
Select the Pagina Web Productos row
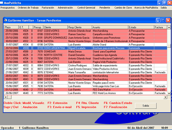[86, 62]
